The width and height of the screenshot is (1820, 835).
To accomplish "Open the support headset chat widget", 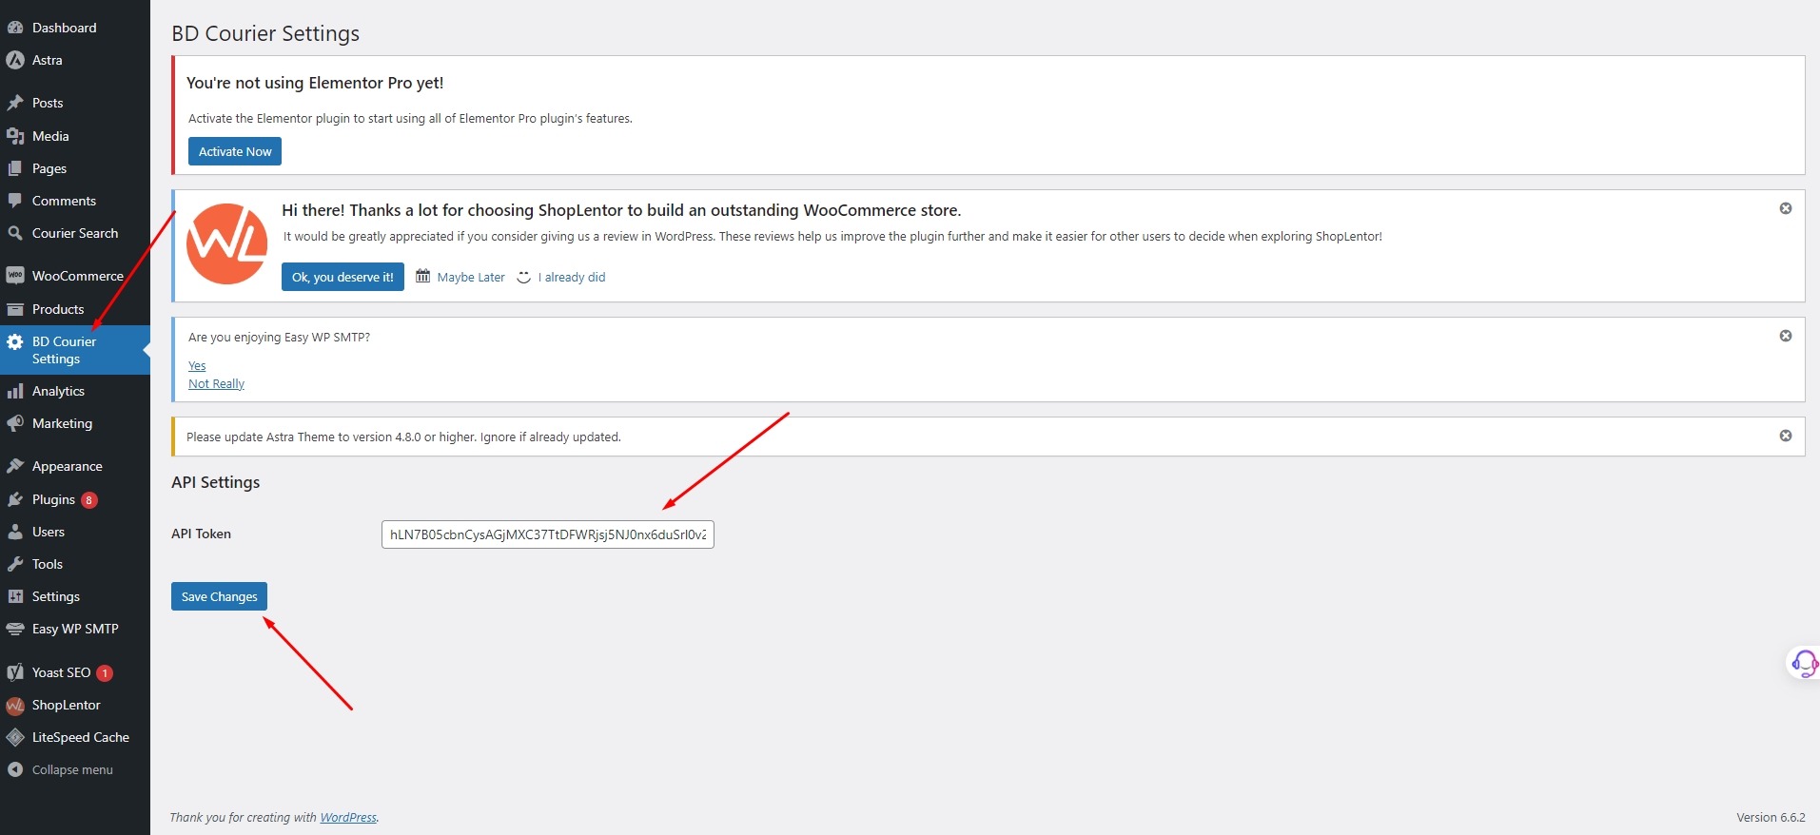I will point(1804,663).
